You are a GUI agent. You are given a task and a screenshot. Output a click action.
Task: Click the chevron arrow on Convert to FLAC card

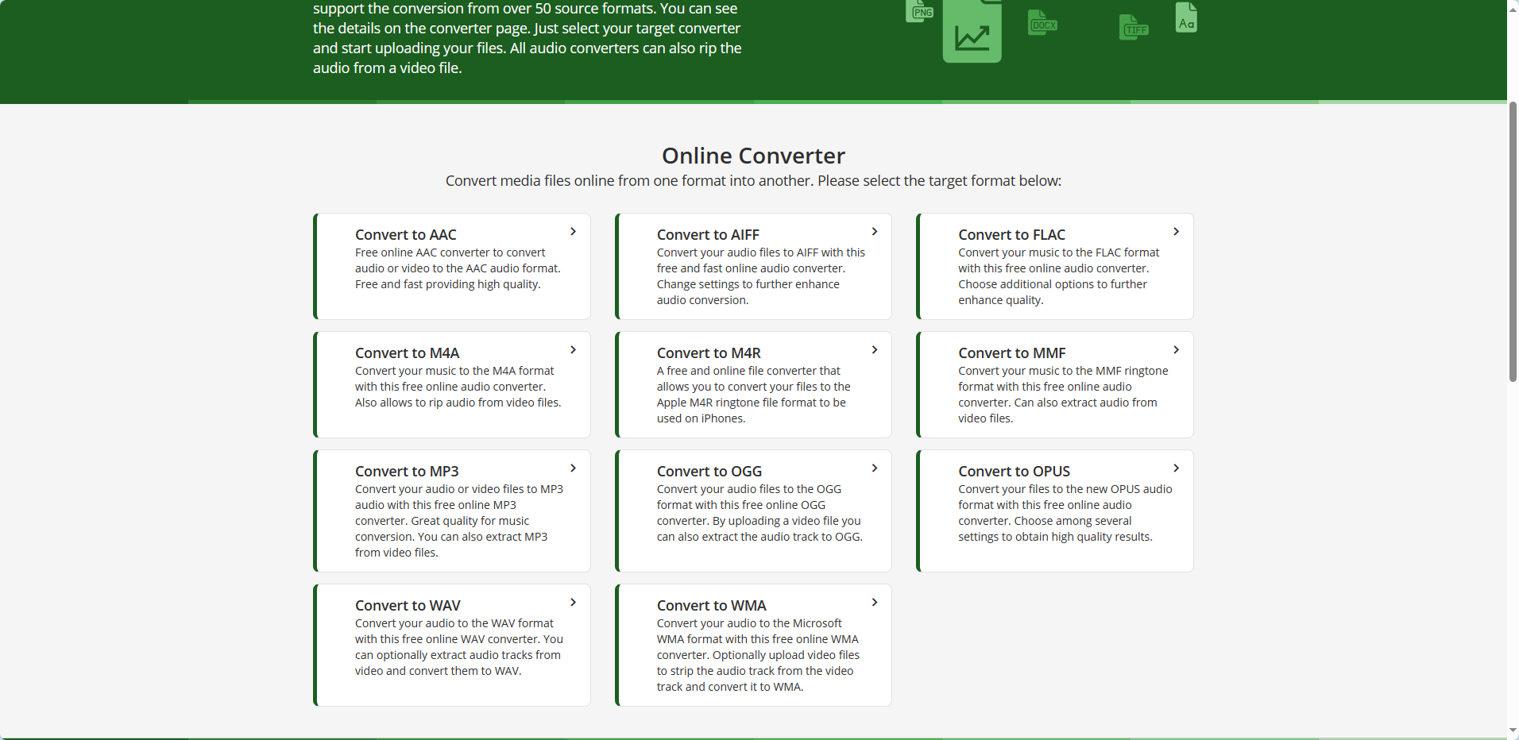pos(1176,232)
